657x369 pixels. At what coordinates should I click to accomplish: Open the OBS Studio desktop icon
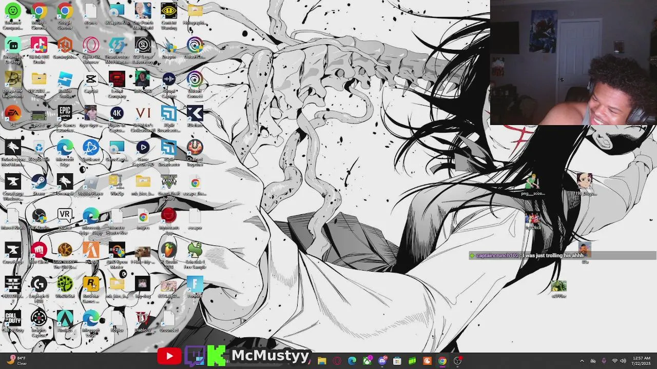(39, 219)
